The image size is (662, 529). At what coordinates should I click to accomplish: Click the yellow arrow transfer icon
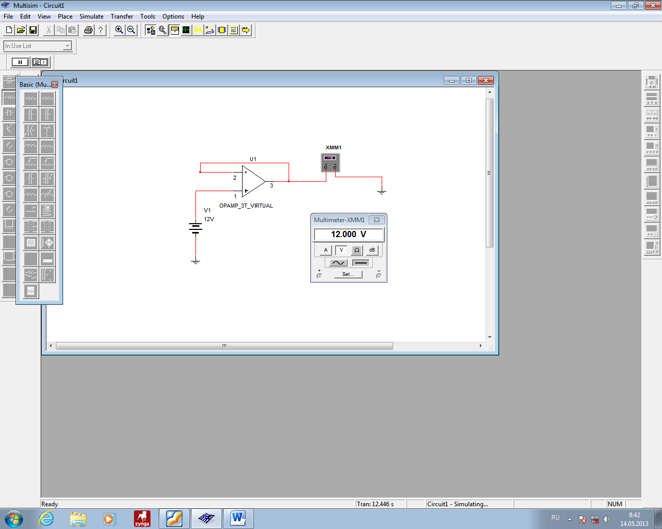[246, 30]
